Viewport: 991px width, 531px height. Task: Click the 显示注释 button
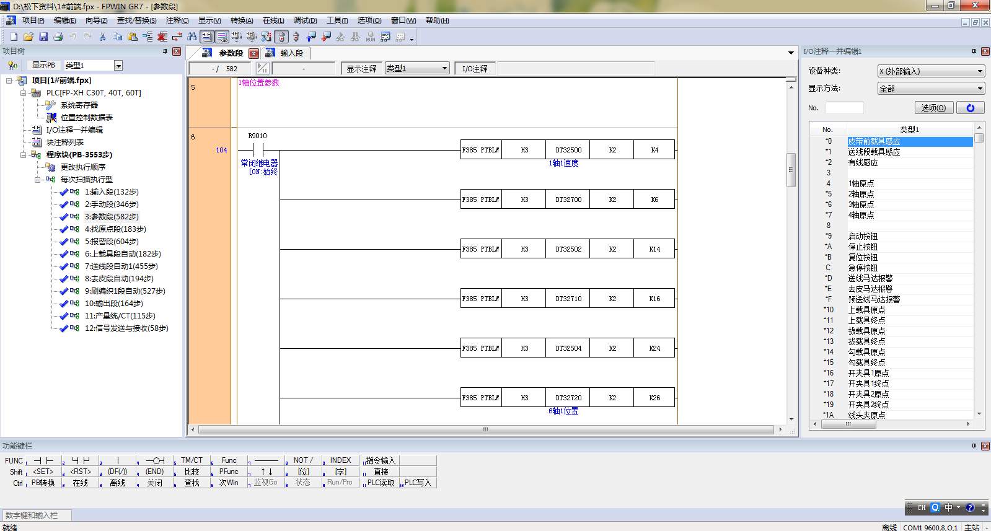tap(361, 69)
